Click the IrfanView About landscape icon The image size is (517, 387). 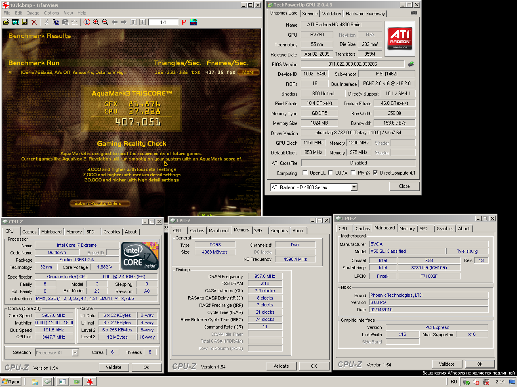pyautogui.click(x=193, y=22)
